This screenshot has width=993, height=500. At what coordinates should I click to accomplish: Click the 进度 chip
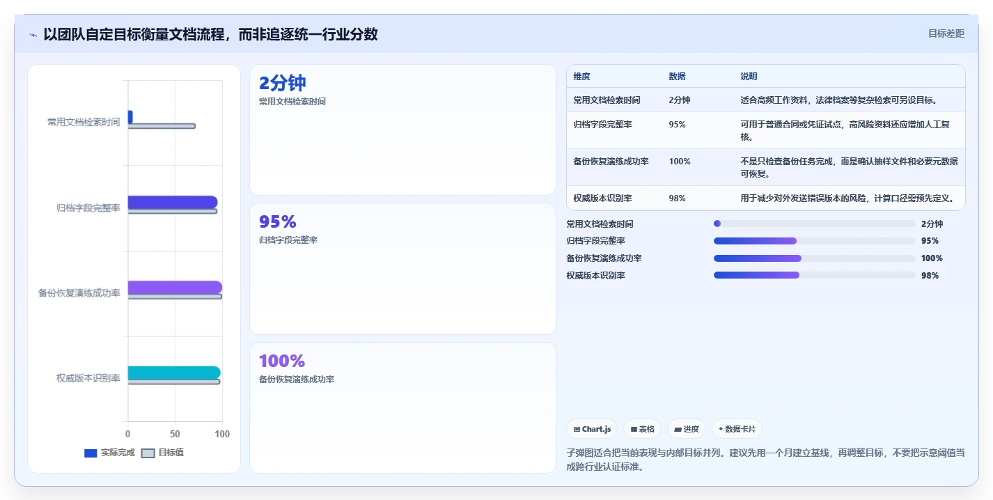[687, 429]
